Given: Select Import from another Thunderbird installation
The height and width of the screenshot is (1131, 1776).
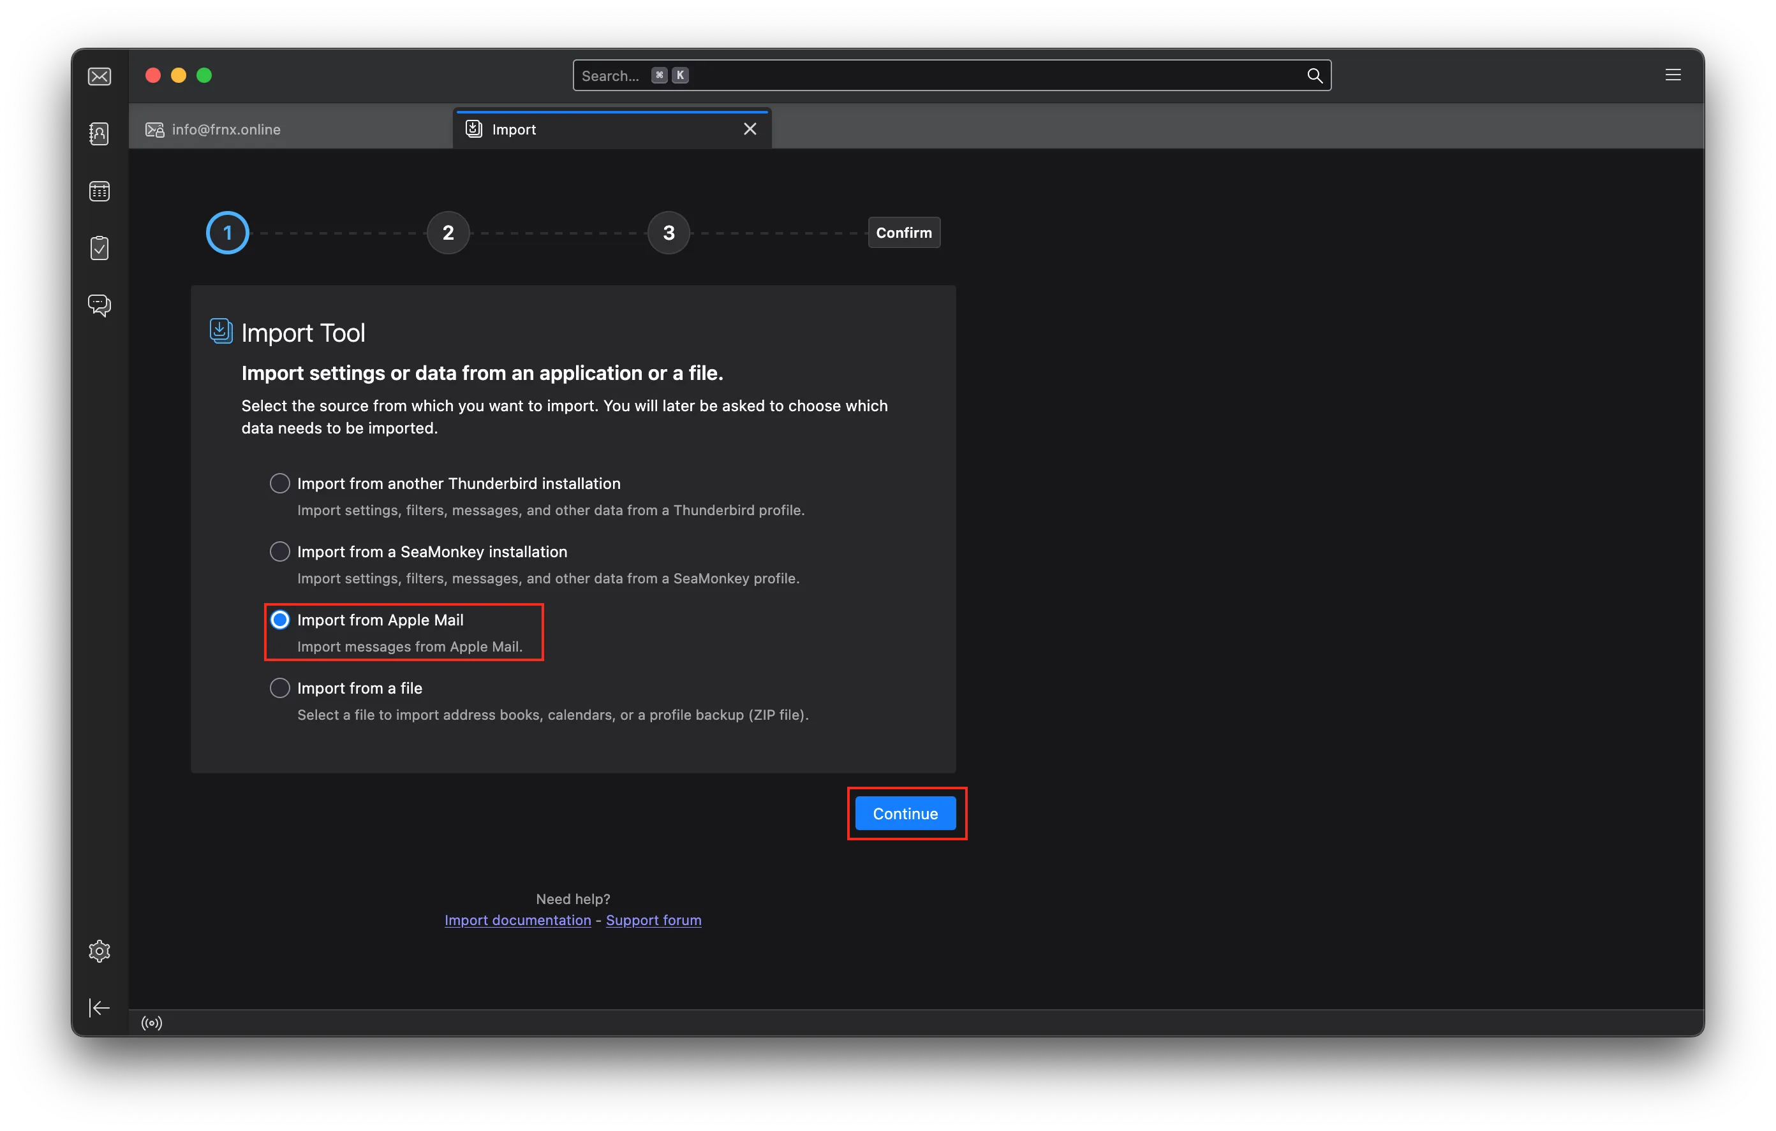Looking at the screenshot, I should (279, 483).
